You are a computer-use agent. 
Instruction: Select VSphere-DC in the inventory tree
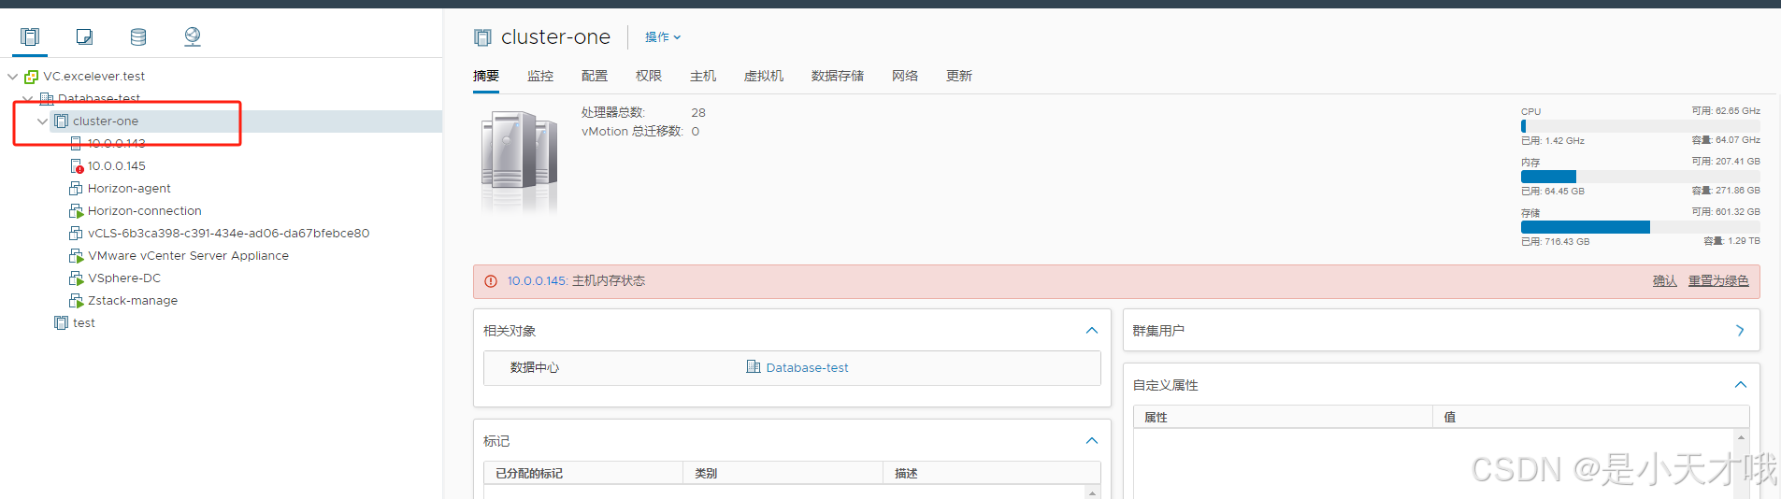124,278
